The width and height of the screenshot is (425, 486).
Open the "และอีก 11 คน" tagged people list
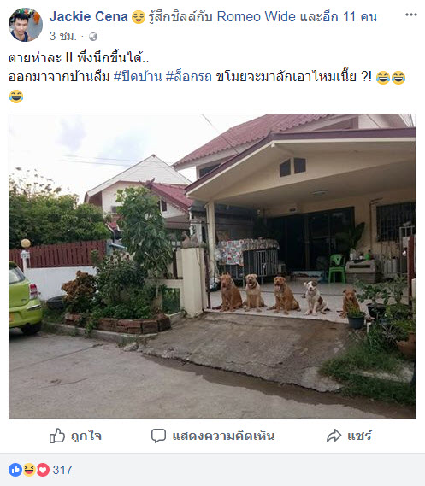tap(339, 17)
